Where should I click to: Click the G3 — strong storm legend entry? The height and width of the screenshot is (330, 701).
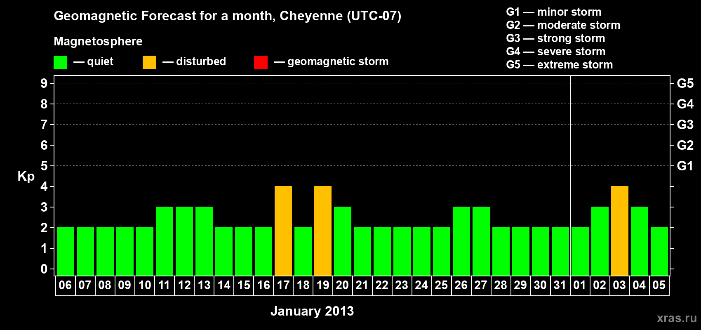click(555, 38)
